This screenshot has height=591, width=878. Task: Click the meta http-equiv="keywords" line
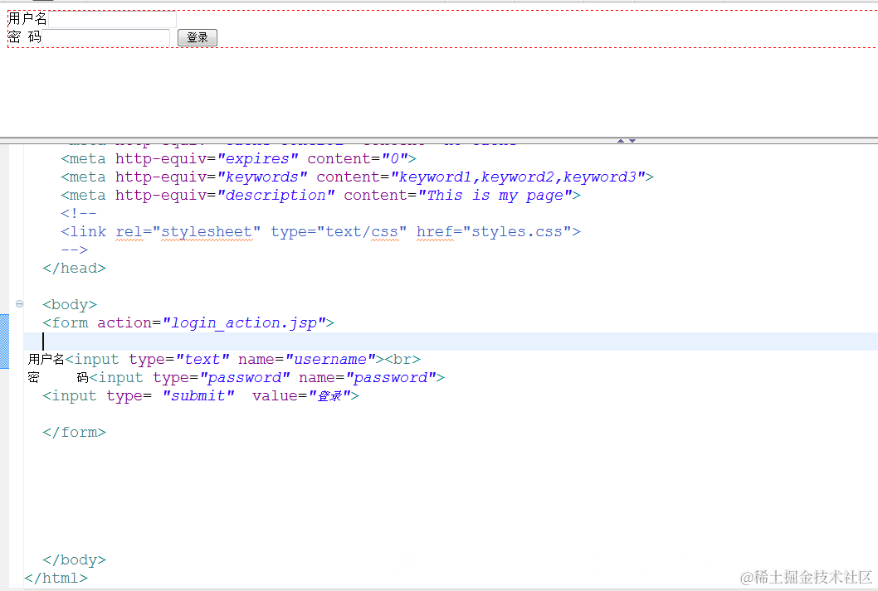coord(357,177)
